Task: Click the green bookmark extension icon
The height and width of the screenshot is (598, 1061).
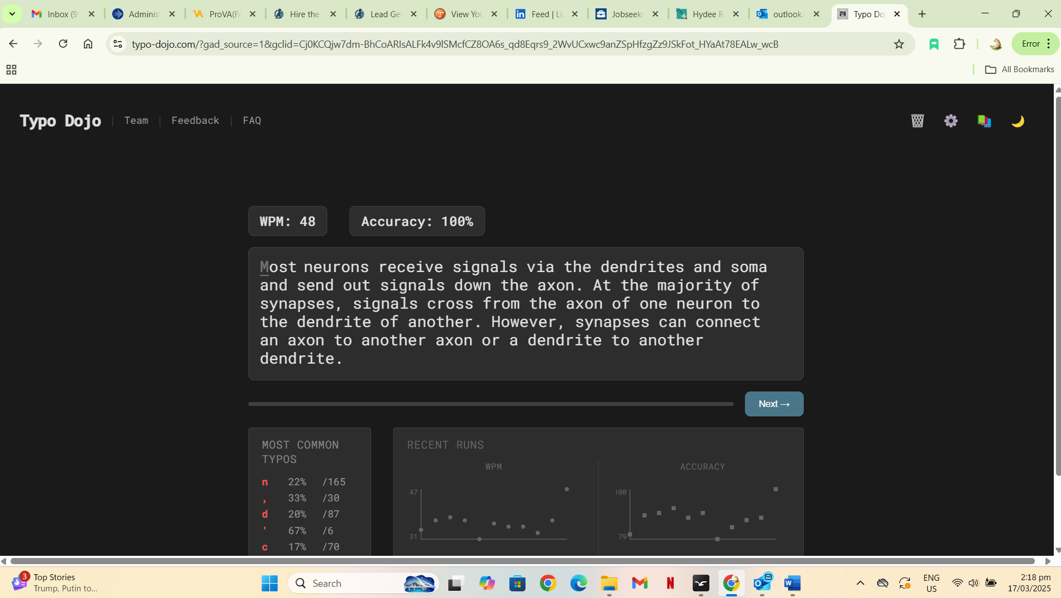Action: [934, 44]
